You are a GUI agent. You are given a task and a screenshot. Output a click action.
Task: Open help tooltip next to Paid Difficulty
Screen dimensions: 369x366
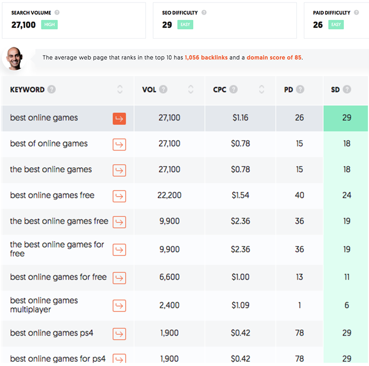click(x=356, y=13)
